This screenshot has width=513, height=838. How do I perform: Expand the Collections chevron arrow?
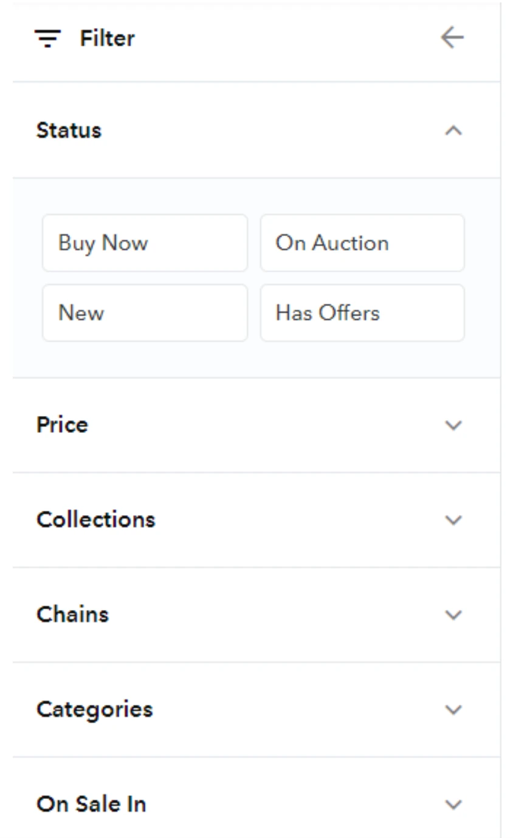453,520
